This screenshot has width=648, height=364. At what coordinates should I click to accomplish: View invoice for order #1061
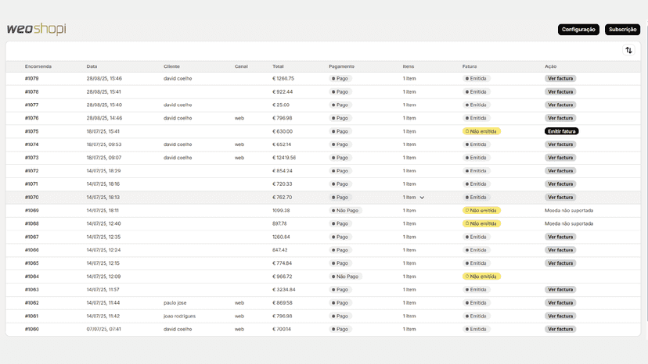point(560,316)
